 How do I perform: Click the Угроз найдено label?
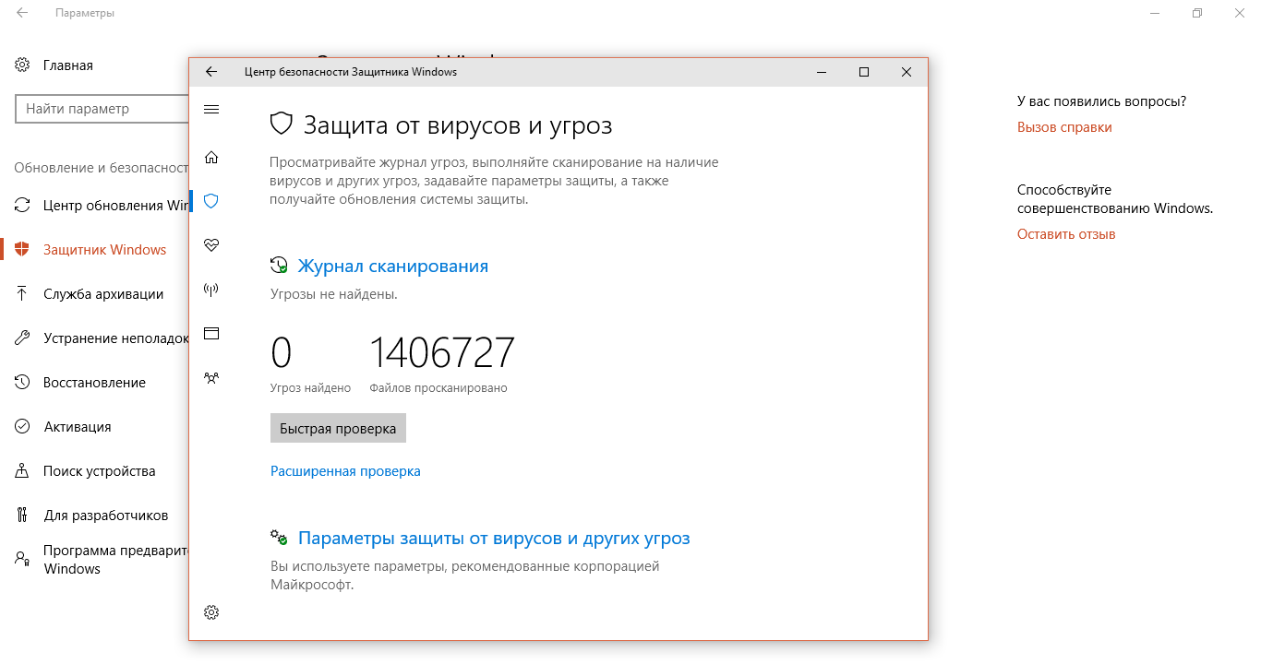pyautogui.click(x=310, y=388)
